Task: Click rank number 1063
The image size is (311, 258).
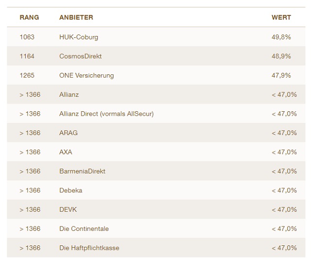Action: [27, 37]
